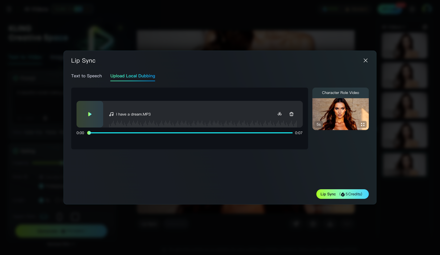This screenshot has height=255, width=440.
Task: Click the blurred green-blue gradient button at top right
Action: pyautogui.click(x=390, y=9)
